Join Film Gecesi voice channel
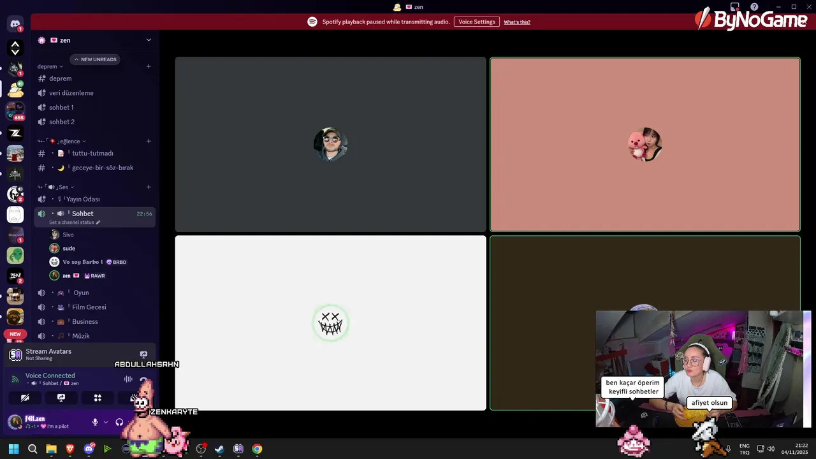The width and height of the screenshot is (816, 459). click(x=94, y=307)
